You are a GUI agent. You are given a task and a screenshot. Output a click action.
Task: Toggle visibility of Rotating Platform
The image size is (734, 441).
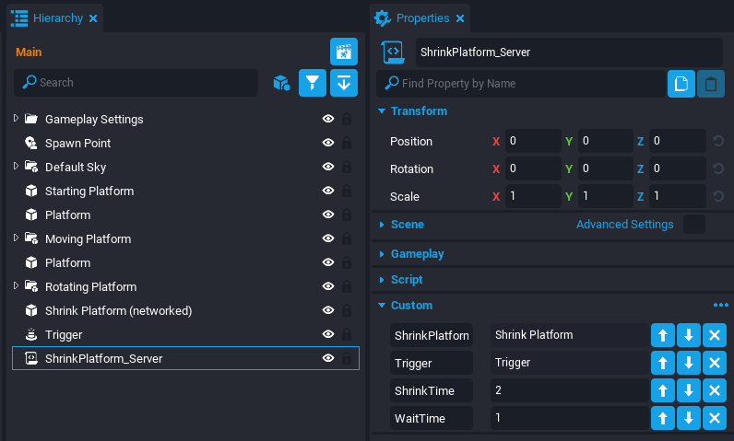327,286
